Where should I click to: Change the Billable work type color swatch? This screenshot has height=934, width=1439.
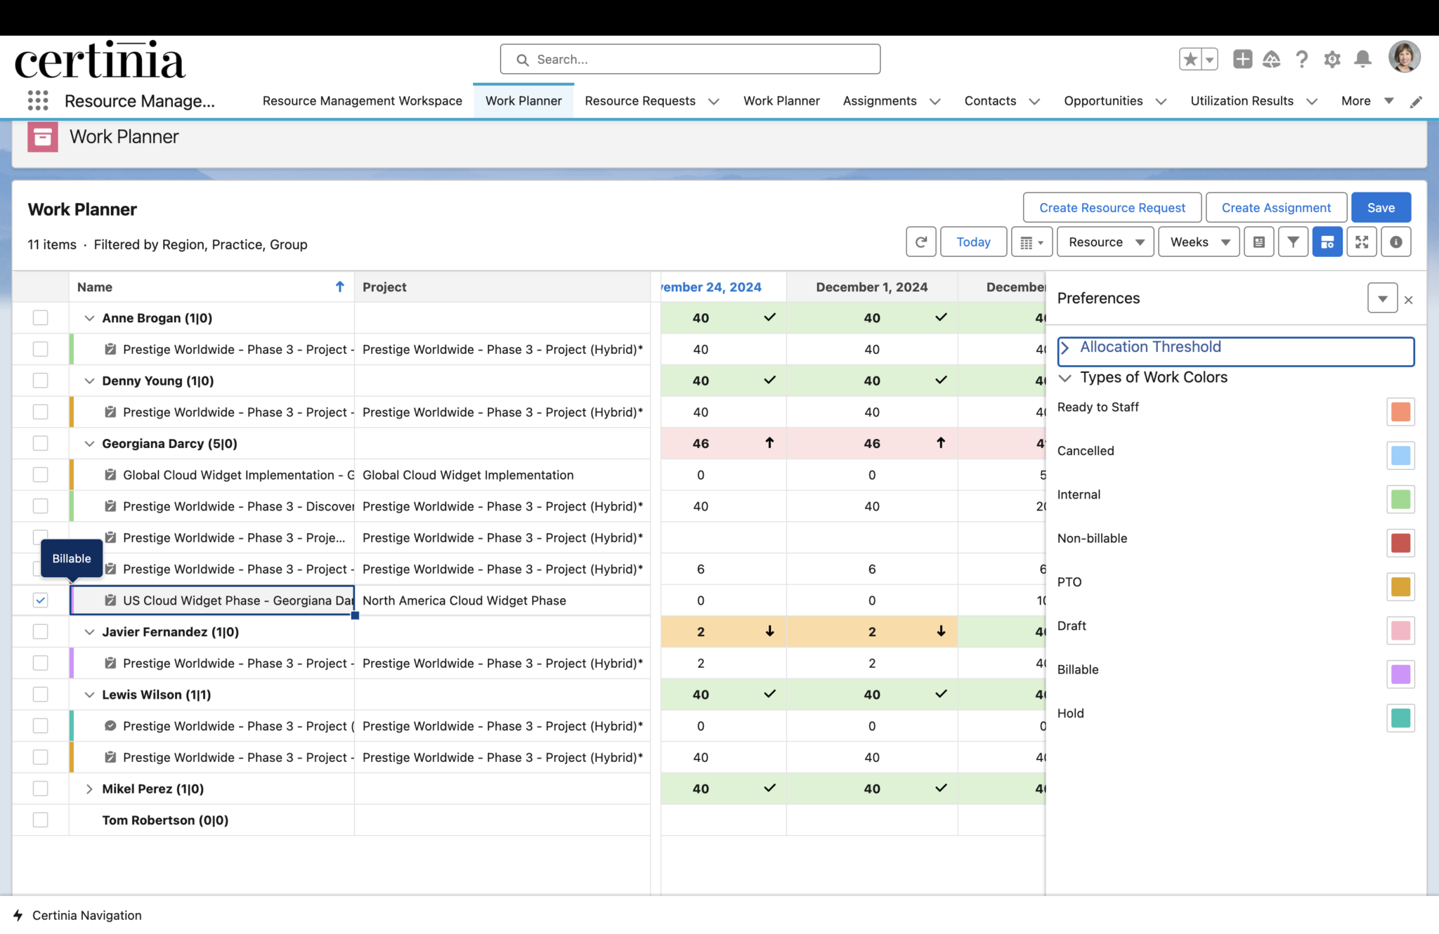click(1400, 674)
